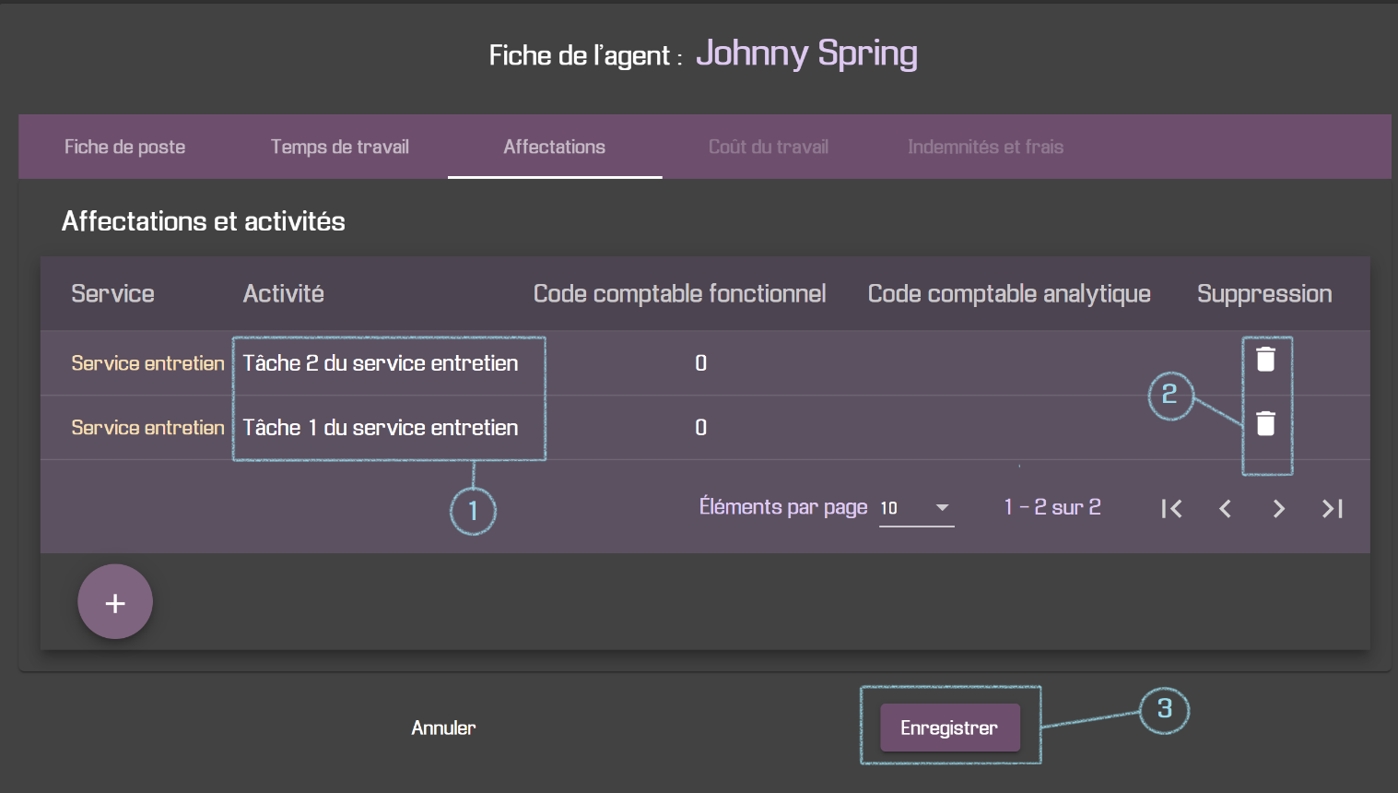Go to last page of table

pos(1332,508)
